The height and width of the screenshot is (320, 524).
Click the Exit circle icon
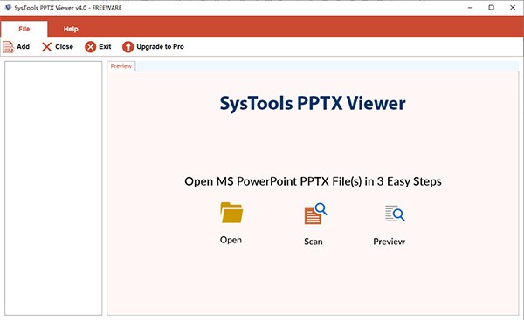coord(90,47)
